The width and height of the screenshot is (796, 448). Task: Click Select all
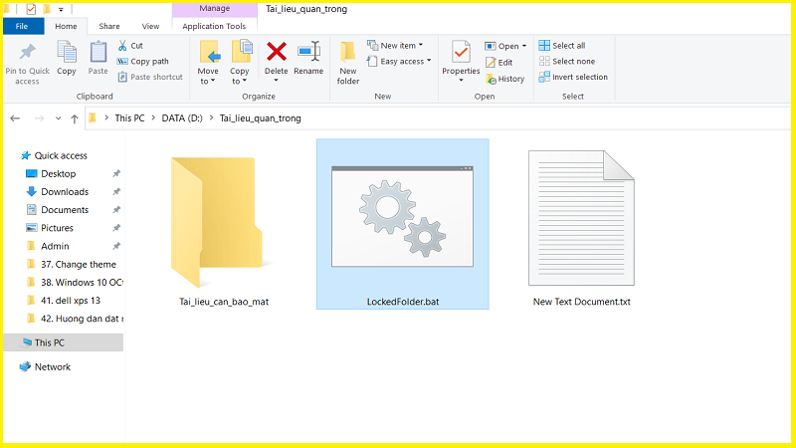coord(562,45)
